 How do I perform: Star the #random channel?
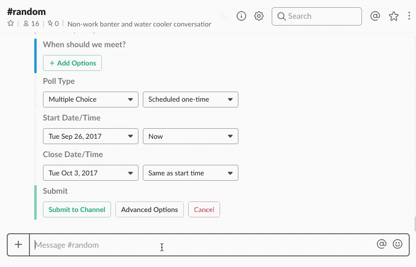coord(11,24)
